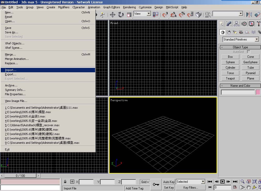Open the Standard Primitives dropdown

257,39
